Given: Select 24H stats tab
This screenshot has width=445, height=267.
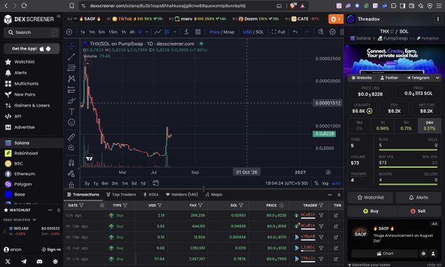Looking at the screenshot, I should tap(429, 126).
